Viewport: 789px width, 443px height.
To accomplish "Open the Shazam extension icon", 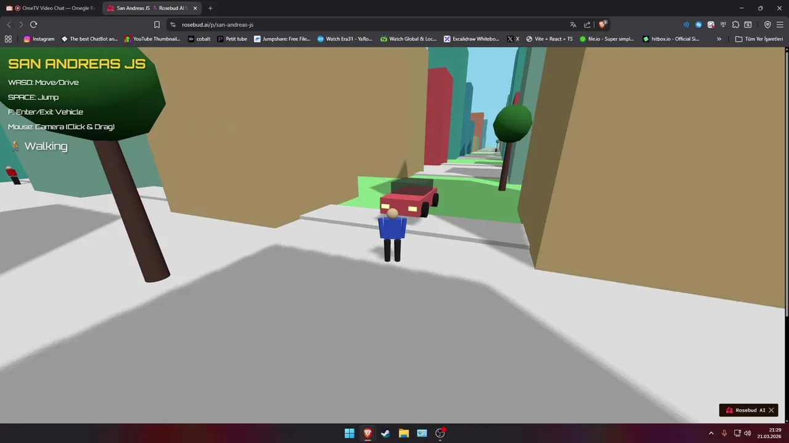I will click(698, 25).
